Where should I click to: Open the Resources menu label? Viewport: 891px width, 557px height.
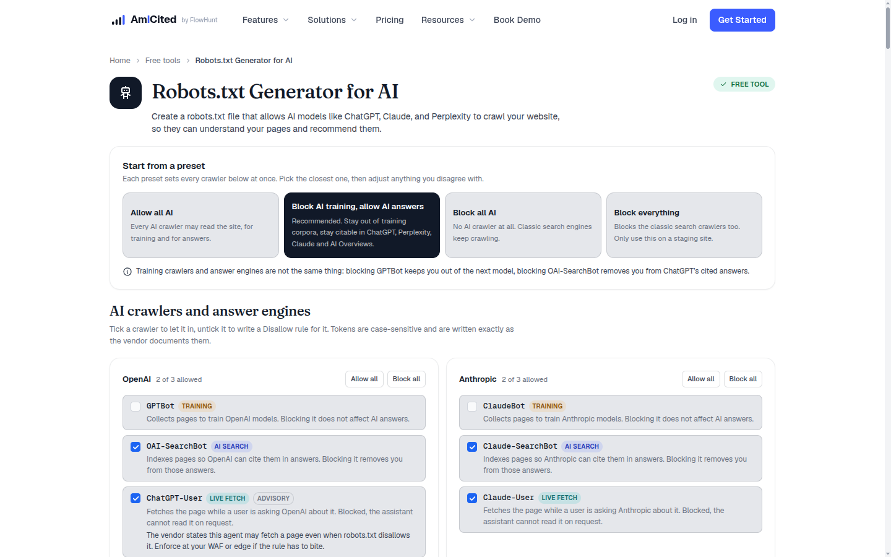tap(442, 20)
